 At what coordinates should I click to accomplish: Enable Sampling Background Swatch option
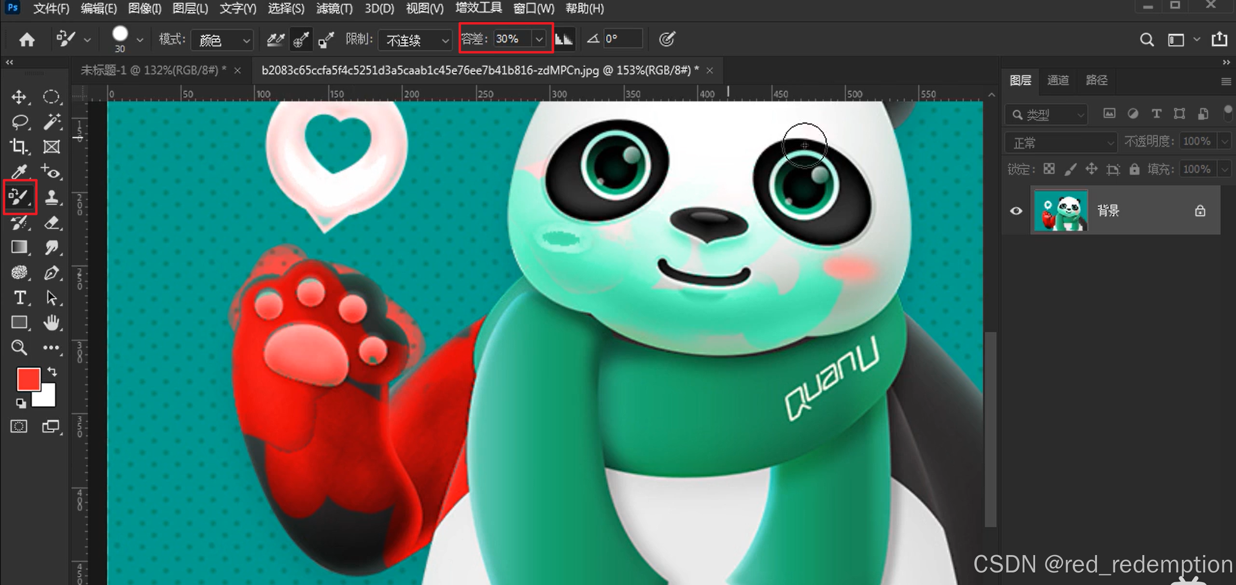[x=326, y=39]
